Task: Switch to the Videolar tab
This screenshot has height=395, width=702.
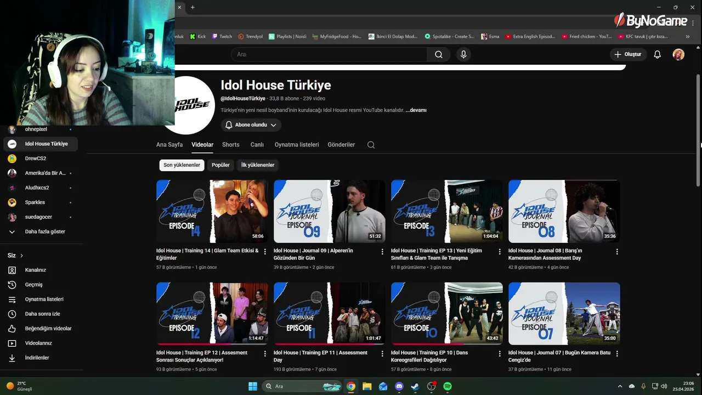Action: (x=202, y=145)
